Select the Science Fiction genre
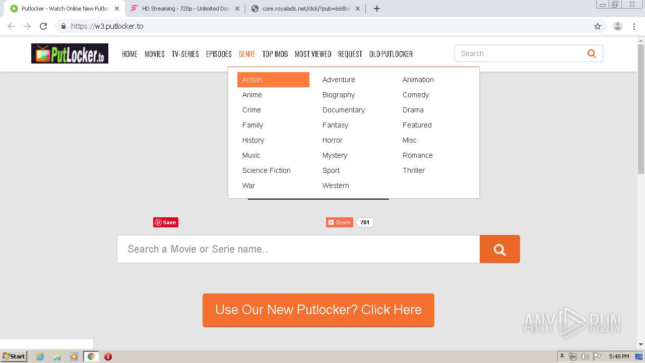This screenshot has height=363, width=645. (267, 170)
